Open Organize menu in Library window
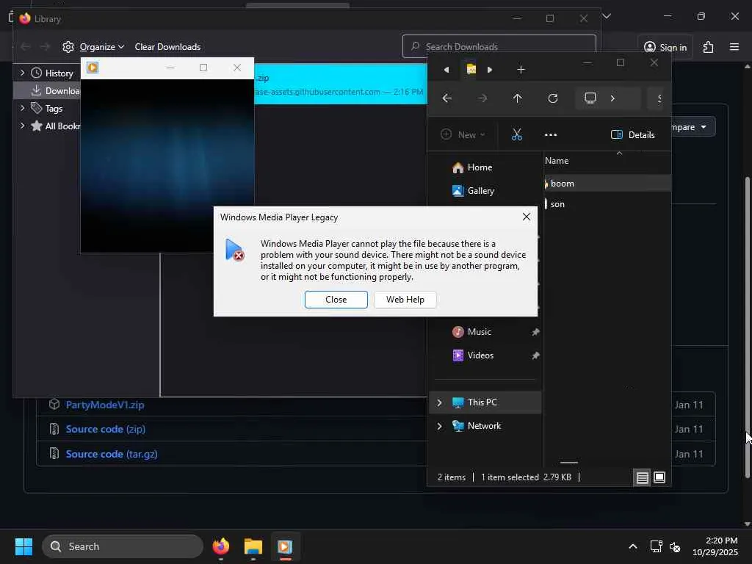This screenshot has height=564, width=752. (x=93, y=46)
